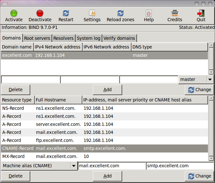
Task: Click Add button below the record fields
Action: coord(107,176)
